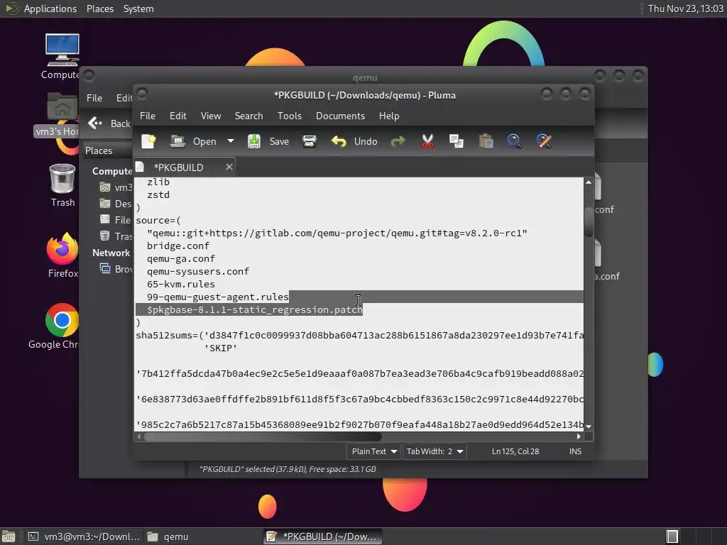Click the qemu git URL source line

click(337, 233)
